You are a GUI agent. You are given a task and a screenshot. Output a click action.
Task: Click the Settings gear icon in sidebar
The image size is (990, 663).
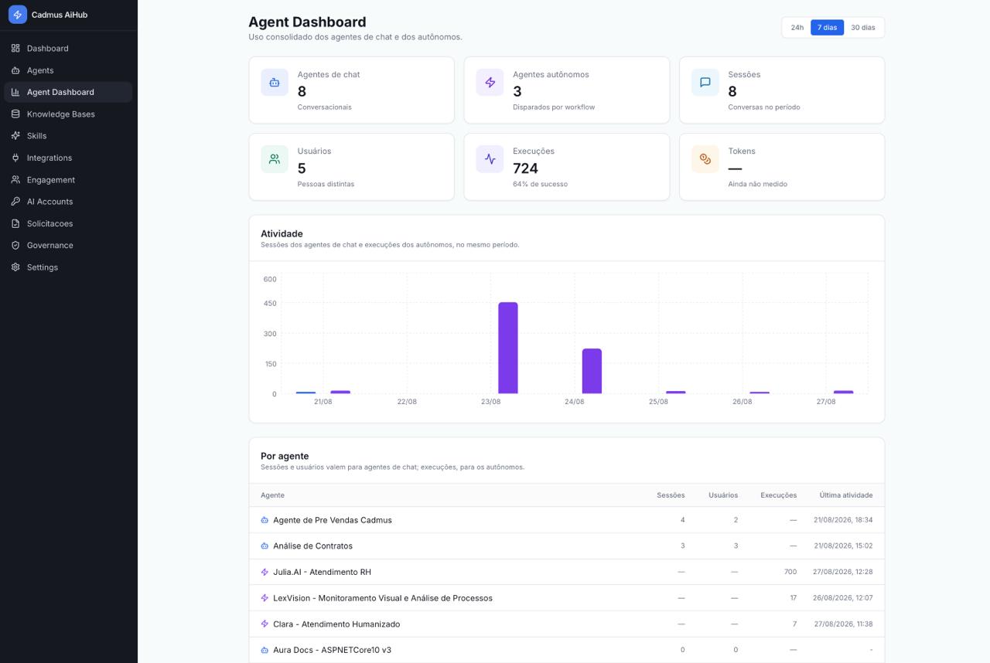click(x=15, y=267)
